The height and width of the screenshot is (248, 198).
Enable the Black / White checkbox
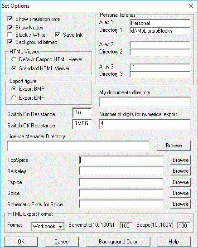pos(10,35)
